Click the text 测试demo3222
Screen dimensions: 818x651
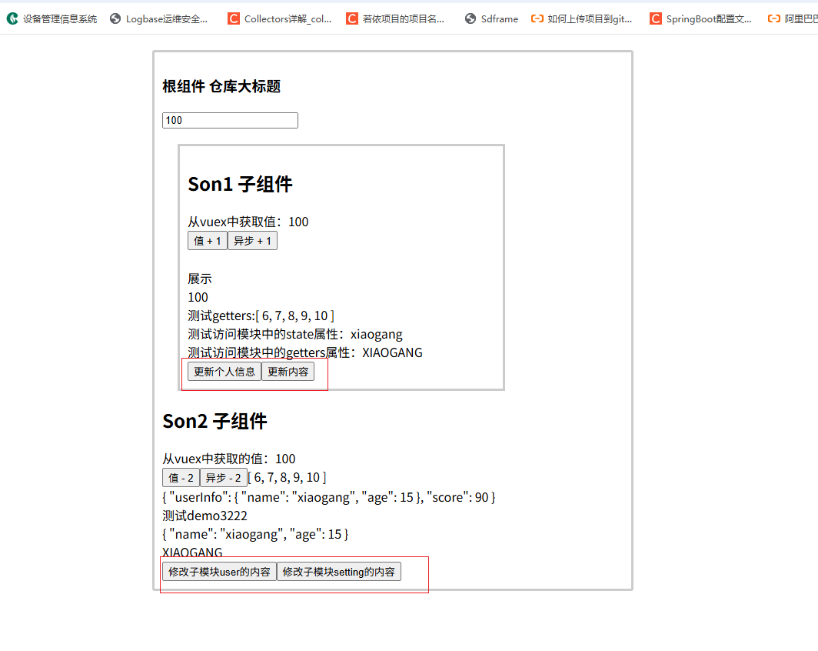(x=205, y=516)
